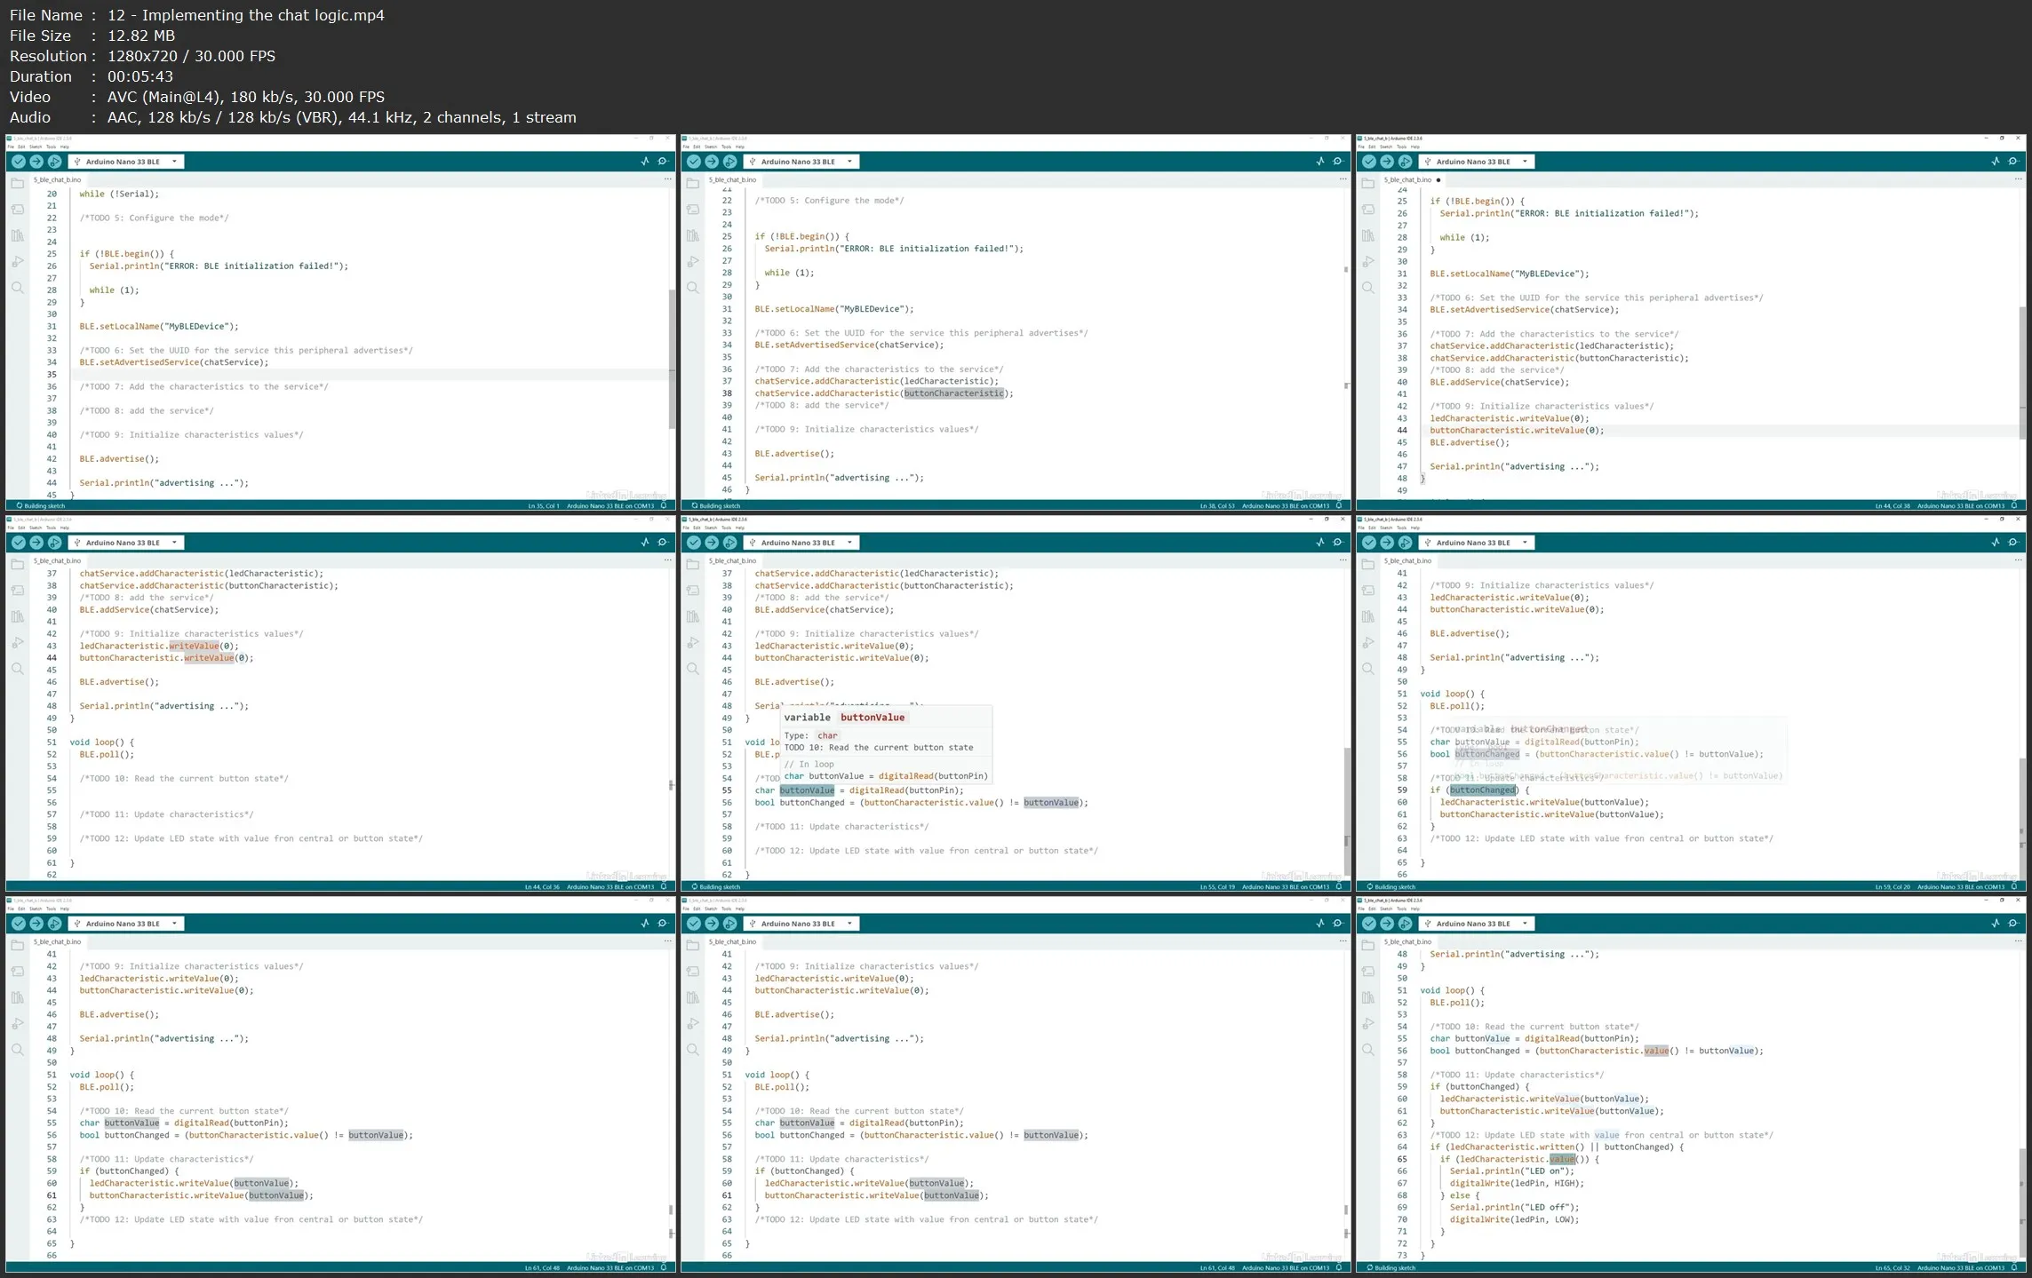Click 'if (buttonChanged) {' line 59 in sixth frame
Viewport: 2032px width, 1278px height.
coord(1479,790)
